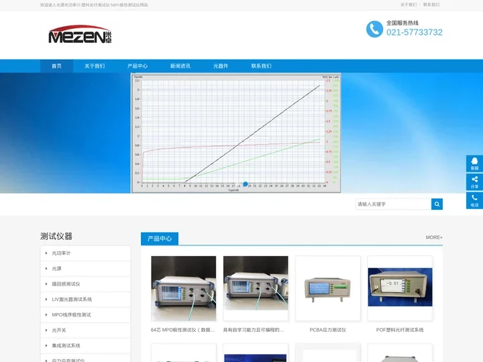Focus the 请输入关键字 search field
Image resolution: width=483 pixels, height=362 pixels.
pos(393,204)
